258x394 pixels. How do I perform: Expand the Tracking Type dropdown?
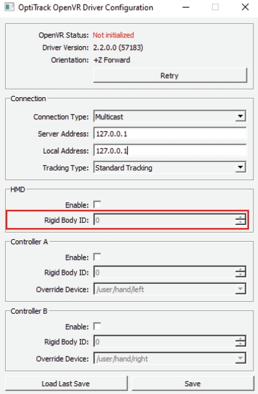[170, 168]
